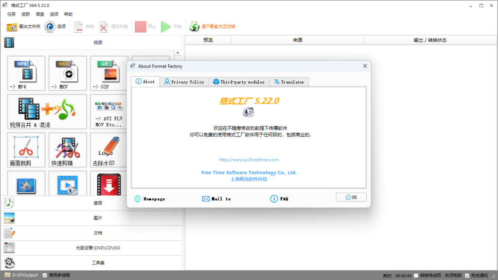Click the film reel Toolset section icon
Image resolution: width=498 pixels, height=280 pixels.
pyautogui.click(x=10, y=263)
